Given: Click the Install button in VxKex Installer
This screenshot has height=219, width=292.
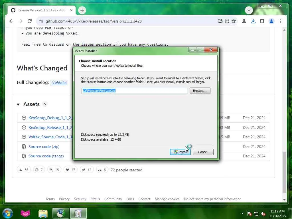Looking at the screenshot, I should 180,152.
